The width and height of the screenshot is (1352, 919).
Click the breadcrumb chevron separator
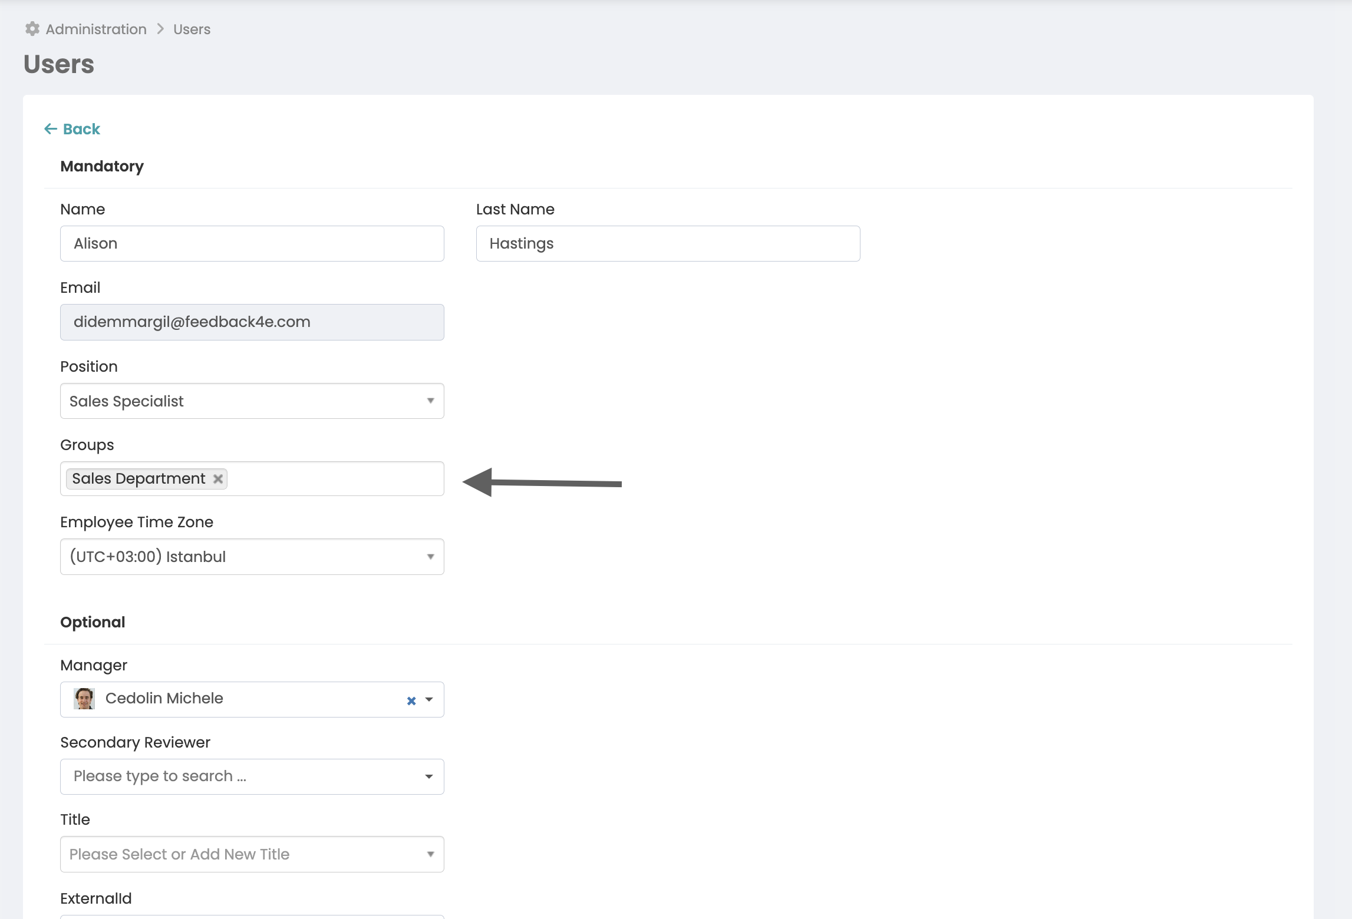click(160, 29)
